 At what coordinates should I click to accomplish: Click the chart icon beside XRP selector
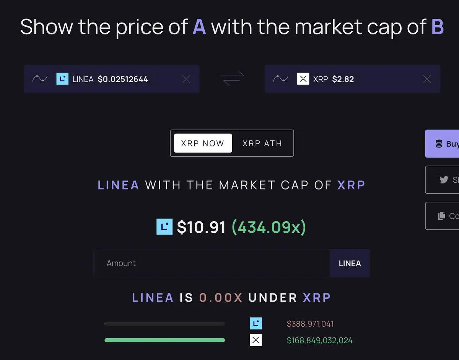pos(281,79)
